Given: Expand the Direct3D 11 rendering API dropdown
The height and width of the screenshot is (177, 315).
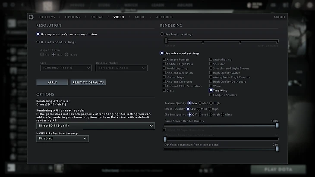Looking at the screenshot, I should pos(95,126).
